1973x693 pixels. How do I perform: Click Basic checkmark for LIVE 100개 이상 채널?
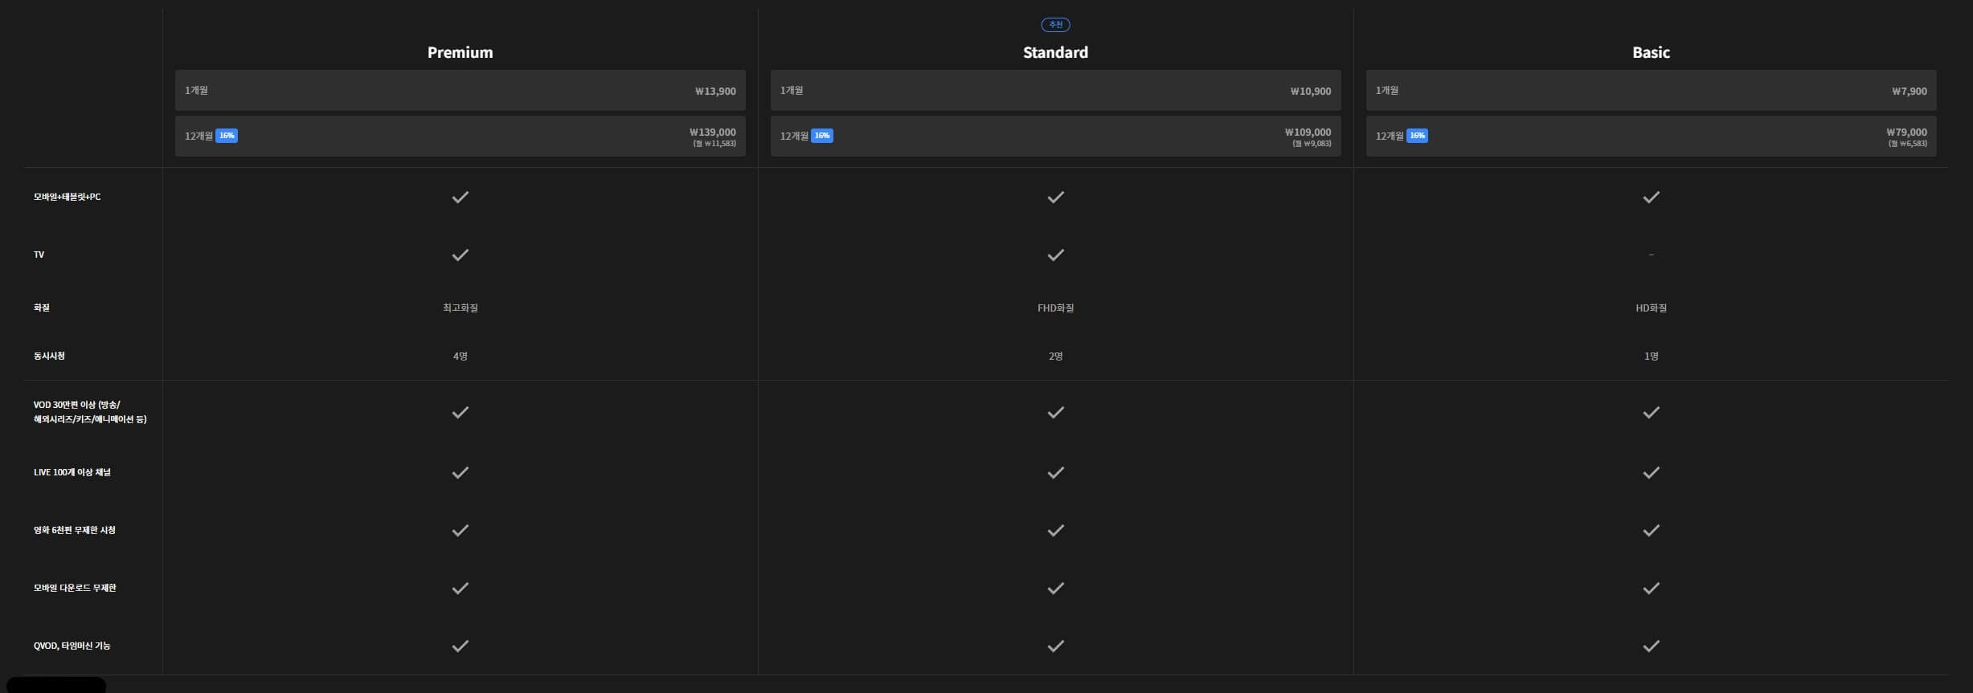1651,472
